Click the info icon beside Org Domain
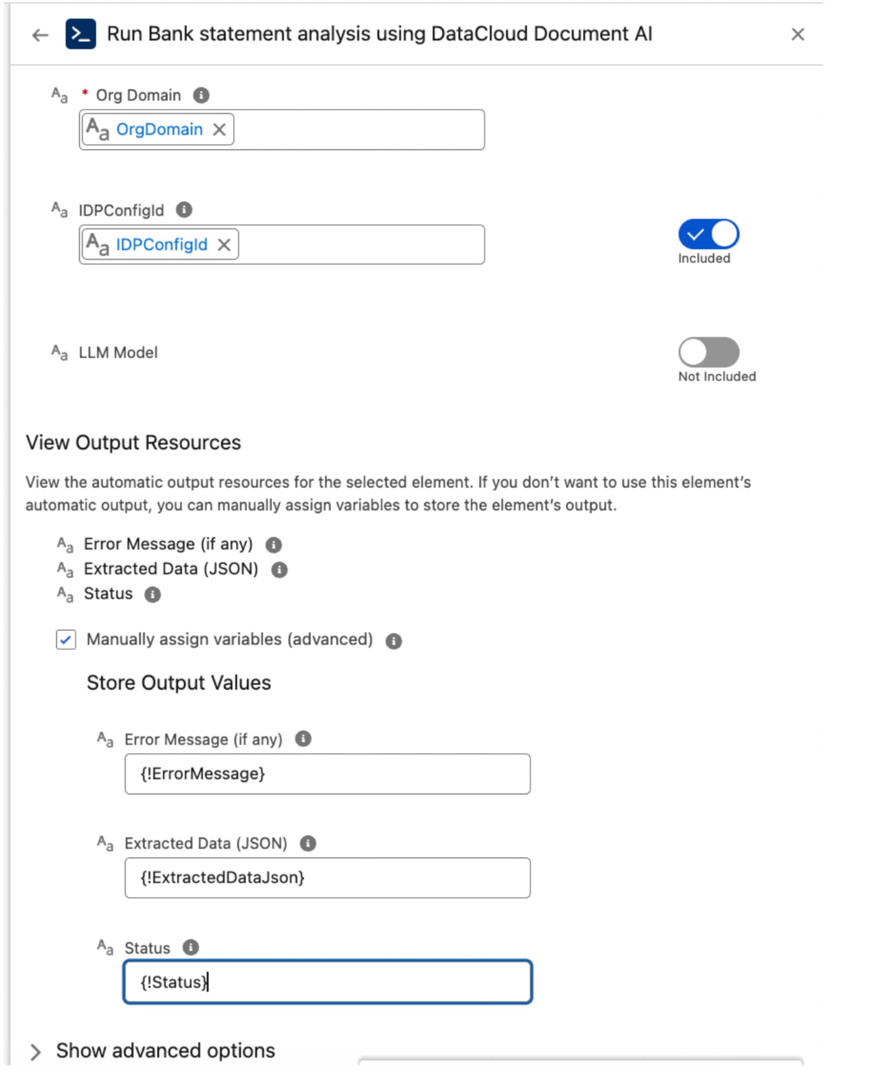Viewport: 872px width, 1086px height. (x=201, y=95)
